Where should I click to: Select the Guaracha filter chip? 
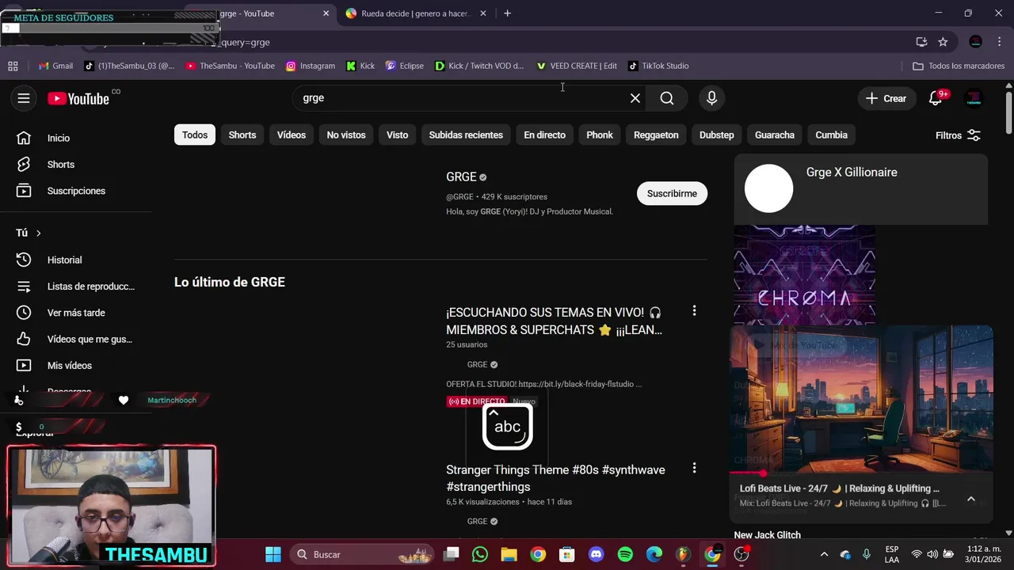pos(775,135)
